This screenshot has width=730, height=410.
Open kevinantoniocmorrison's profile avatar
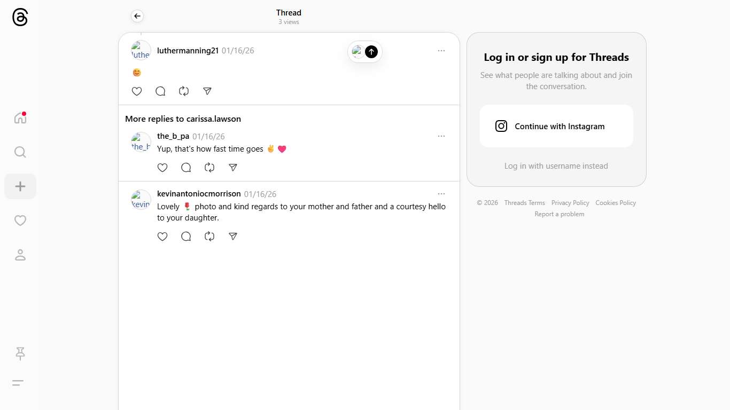(x=141, y=200)
